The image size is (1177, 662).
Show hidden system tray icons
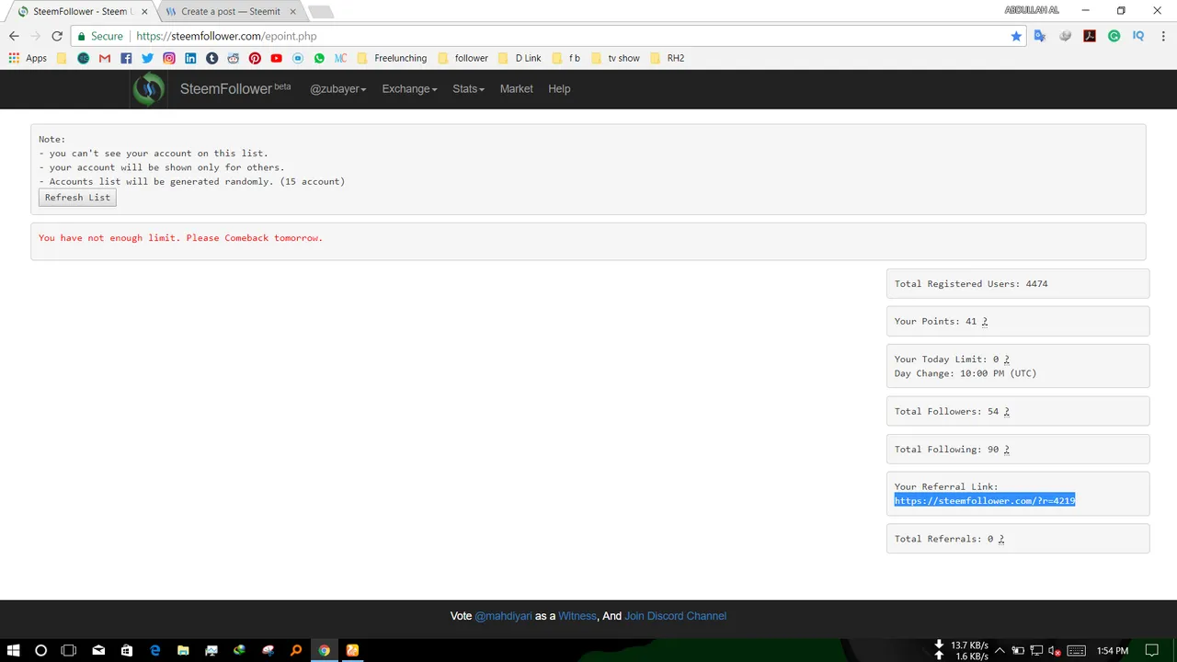click(x=1000, y=650)
